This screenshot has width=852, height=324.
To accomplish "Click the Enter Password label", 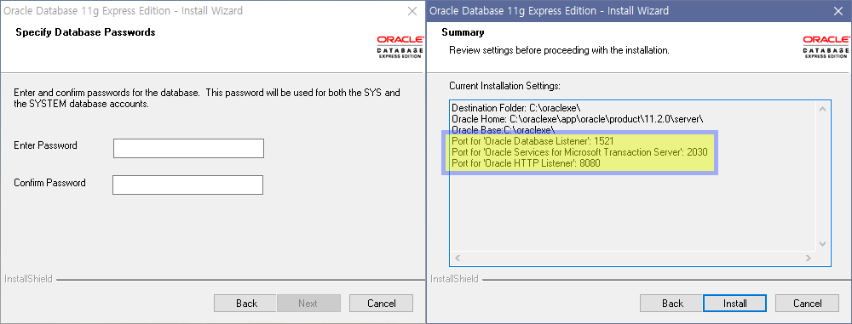I will click(46, 145).
